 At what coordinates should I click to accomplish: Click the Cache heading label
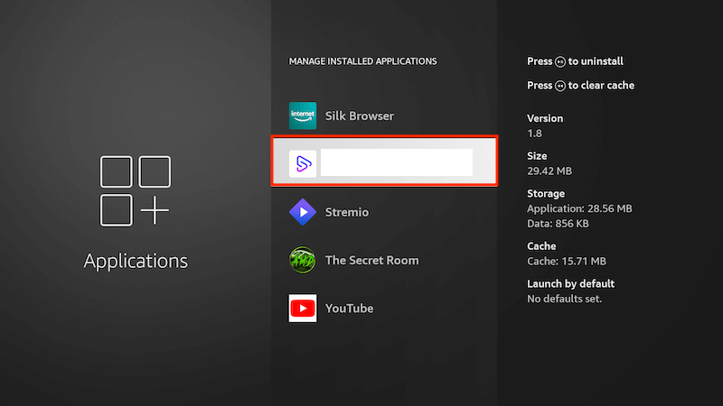541,246
